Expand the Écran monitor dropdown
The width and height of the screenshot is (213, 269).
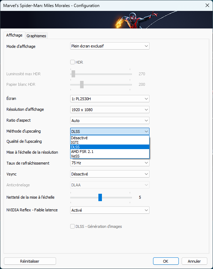(110, 99)
